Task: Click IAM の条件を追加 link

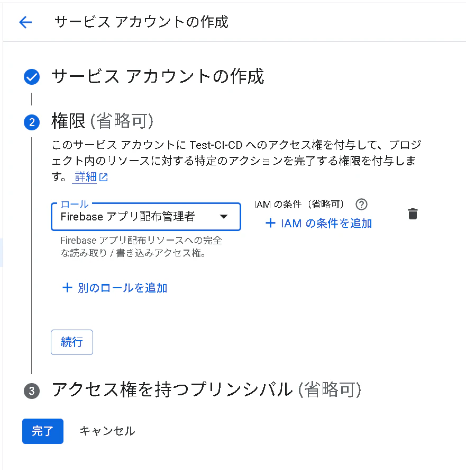Action: [326, 223]
